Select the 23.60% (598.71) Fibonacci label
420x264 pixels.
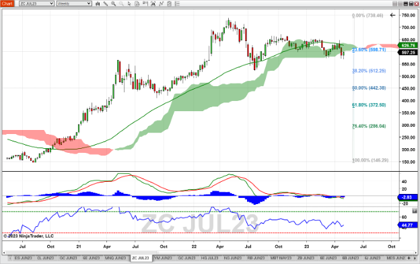369,50
